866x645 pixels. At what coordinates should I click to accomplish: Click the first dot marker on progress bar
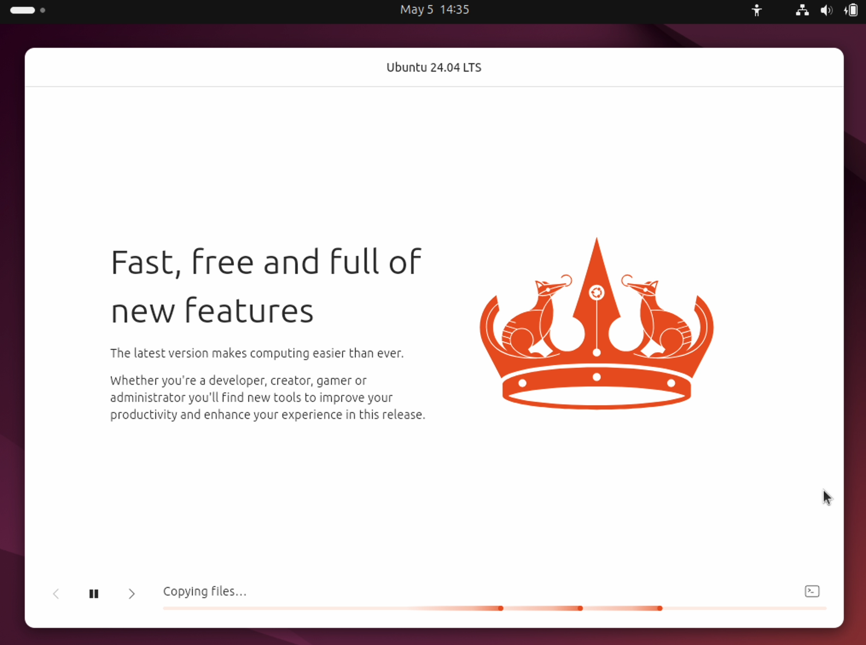[x=500, y=608]
